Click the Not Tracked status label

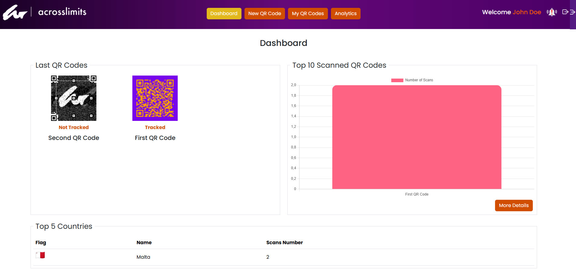pos(74,128)
